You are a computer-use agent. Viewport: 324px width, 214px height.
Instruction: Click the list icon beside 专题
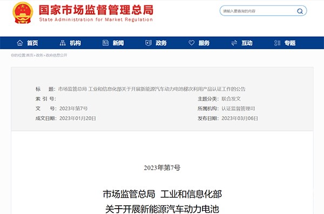(x=278, y=43)
